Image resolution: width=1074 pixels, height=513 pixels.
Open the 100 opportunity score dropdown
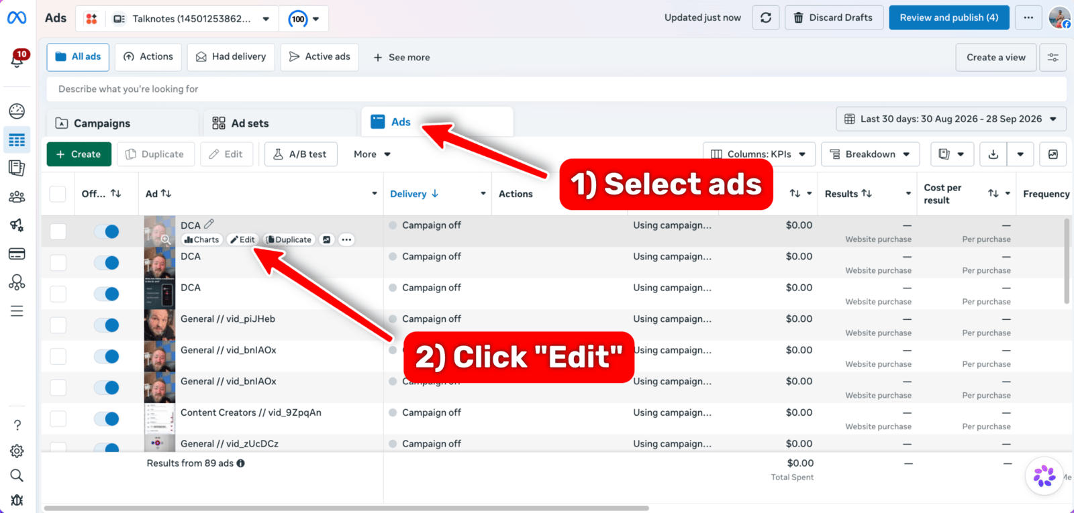(304, 19)
